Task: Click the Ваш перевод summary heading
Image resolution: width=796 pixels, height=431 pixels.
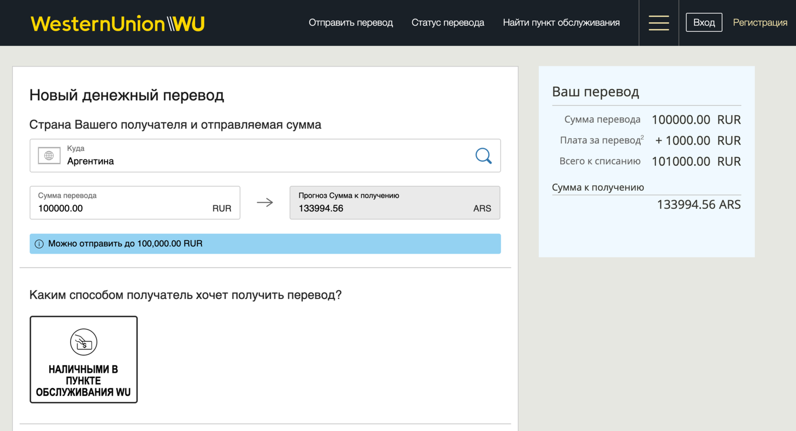Action: pos(596,92)
